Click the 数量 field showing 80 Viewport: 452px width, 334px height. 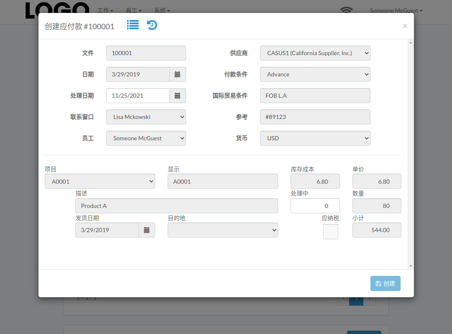377,206
